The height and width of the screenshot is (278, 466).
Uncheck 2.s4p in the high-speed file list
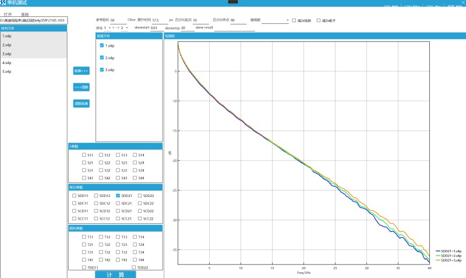[102, 58]
